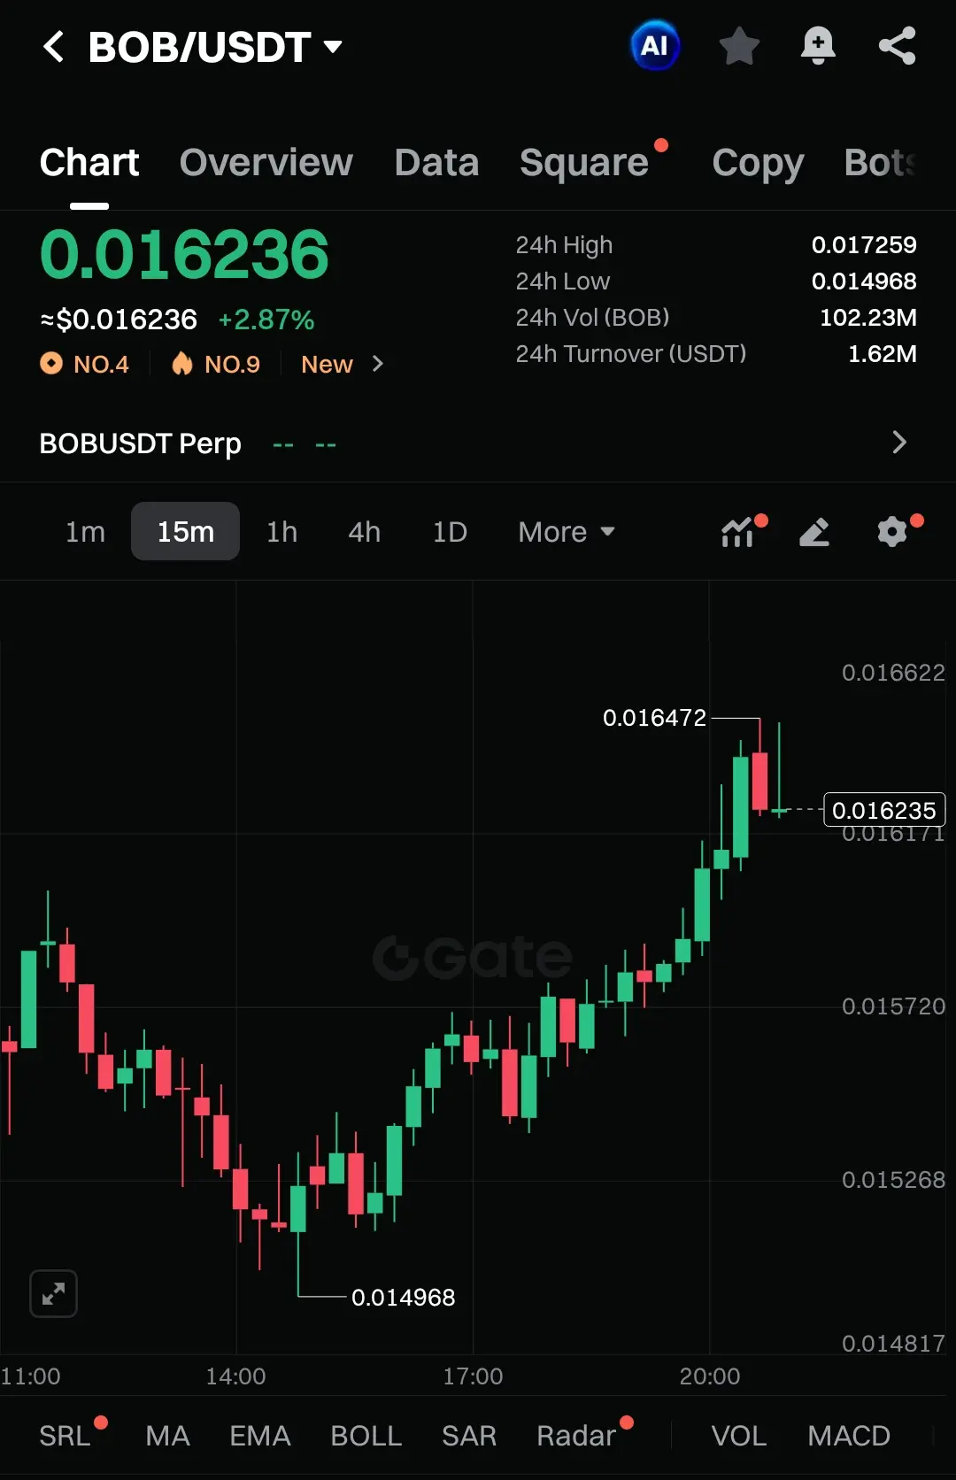Tap the NO.4 coin ranking badge
Image resolution: width=956 pixels, height=1480 pixels.
[x=85, y=364]
